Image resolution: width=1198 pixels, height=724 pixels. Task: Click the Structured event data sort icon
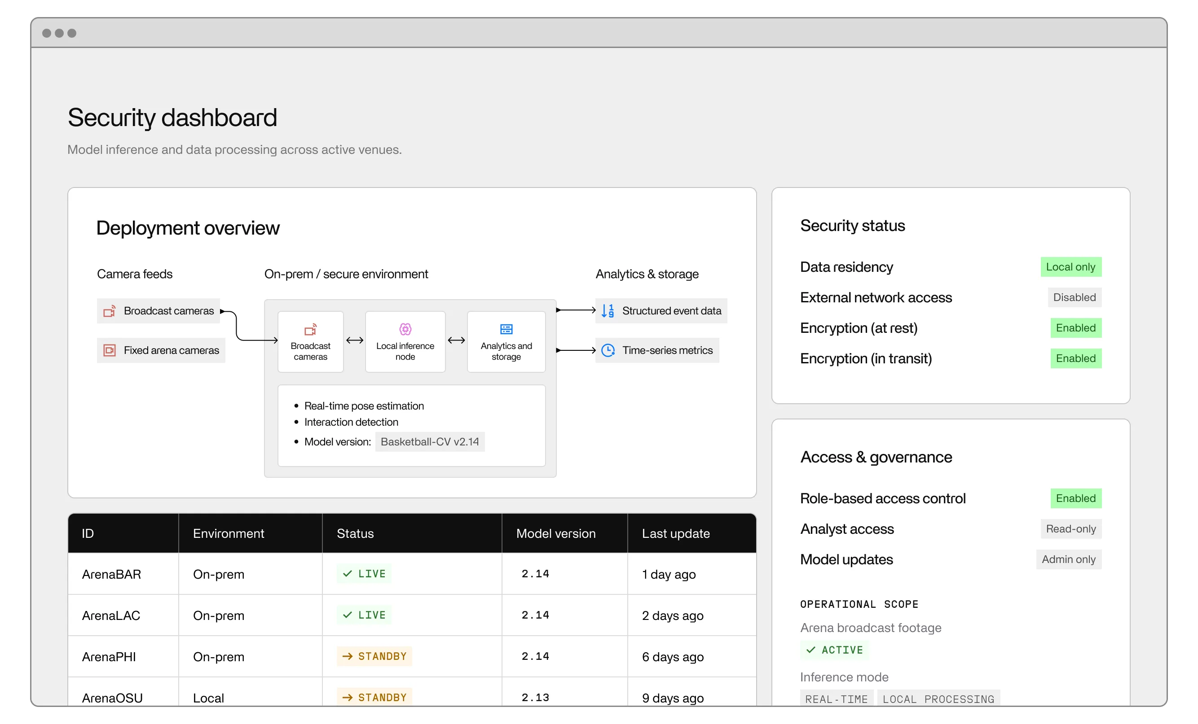607,311
